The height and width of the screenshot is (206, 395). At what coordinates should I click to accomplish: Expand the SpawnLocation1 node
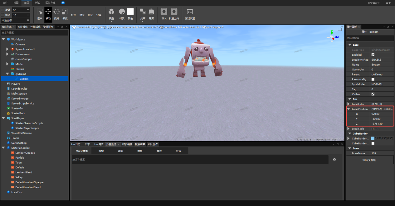[7, 49]
